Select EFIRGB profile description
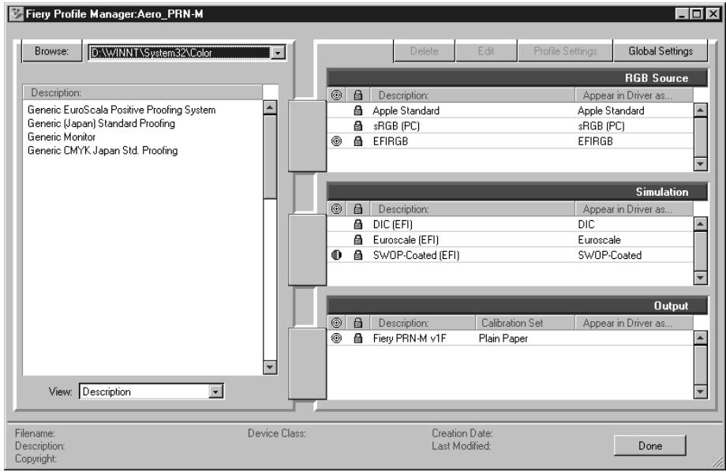 (x=391, y=141)
